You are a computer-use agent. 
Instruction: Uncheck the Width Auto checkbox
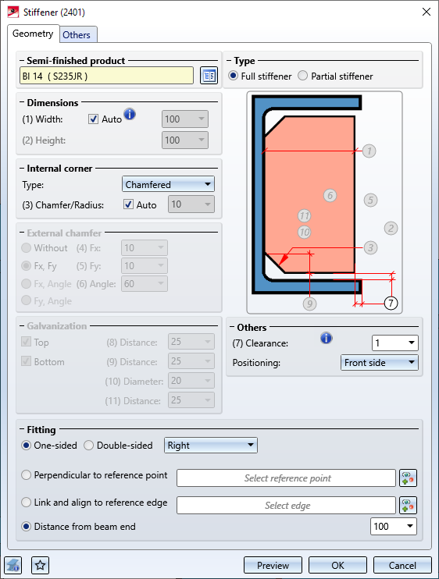coord(93,119)
